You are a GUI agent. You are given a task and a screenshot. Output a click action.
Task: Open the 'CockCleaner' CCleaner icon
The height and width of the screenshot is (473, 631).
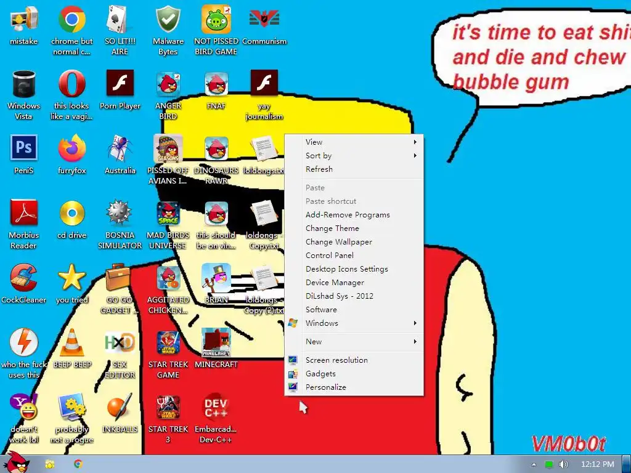[24, 283]
